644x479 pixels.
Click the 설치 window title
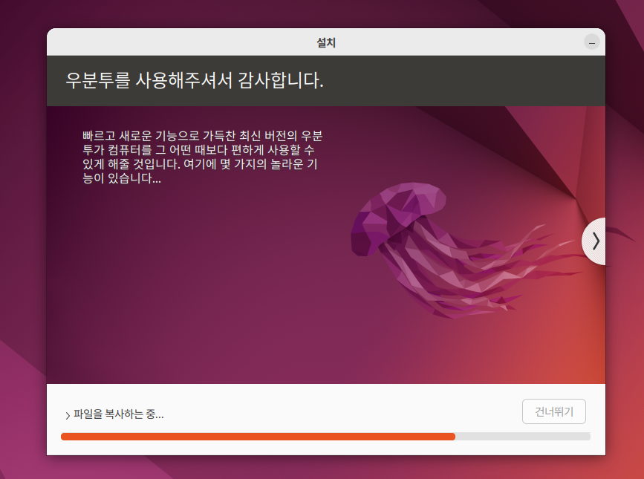click(326, 42)
